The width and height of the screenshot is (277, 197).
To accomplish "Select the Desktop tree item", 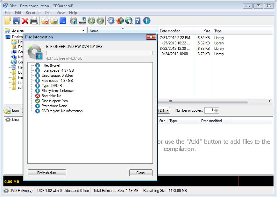I will click(x=14, y=37).
